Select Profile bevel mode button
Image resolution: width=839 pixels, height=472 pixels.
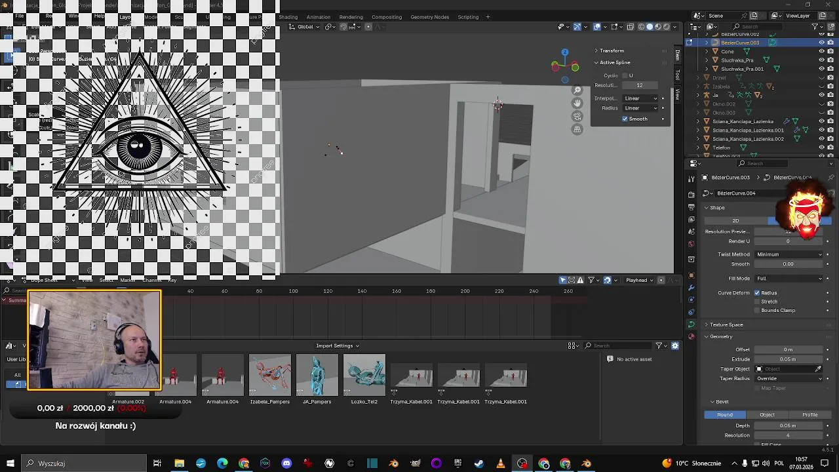810,415
